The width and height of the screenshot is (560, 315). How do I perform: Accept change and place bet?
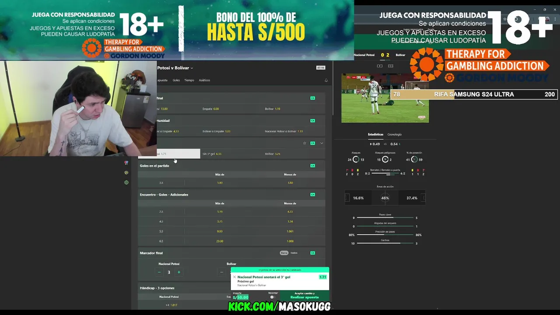tap(304, 295)
